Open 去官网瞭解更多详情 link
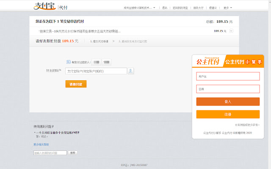 [247, 125]
